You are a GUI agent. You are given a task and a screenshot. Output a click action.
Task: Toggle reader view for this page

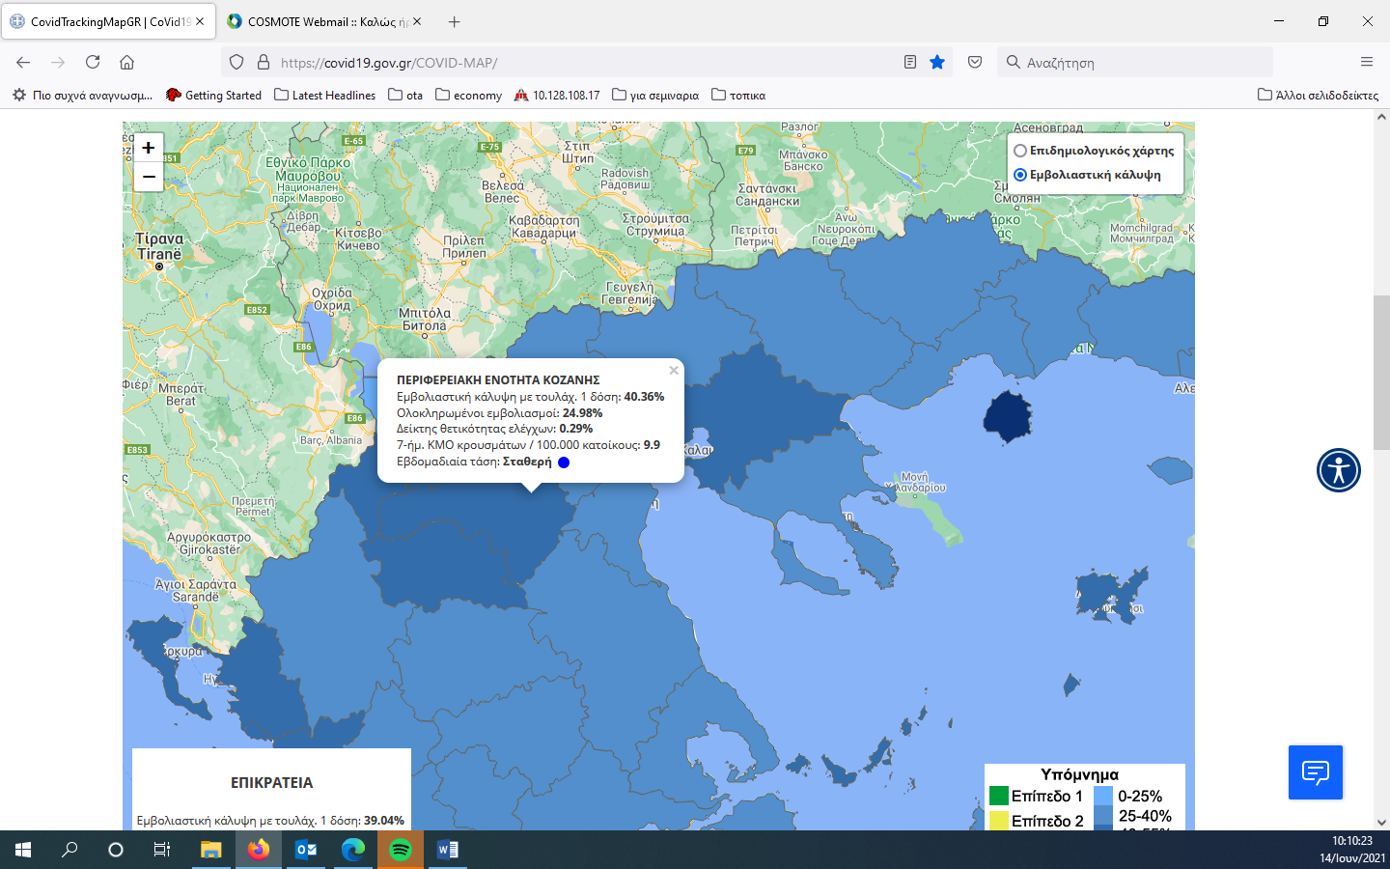[909, 62]
